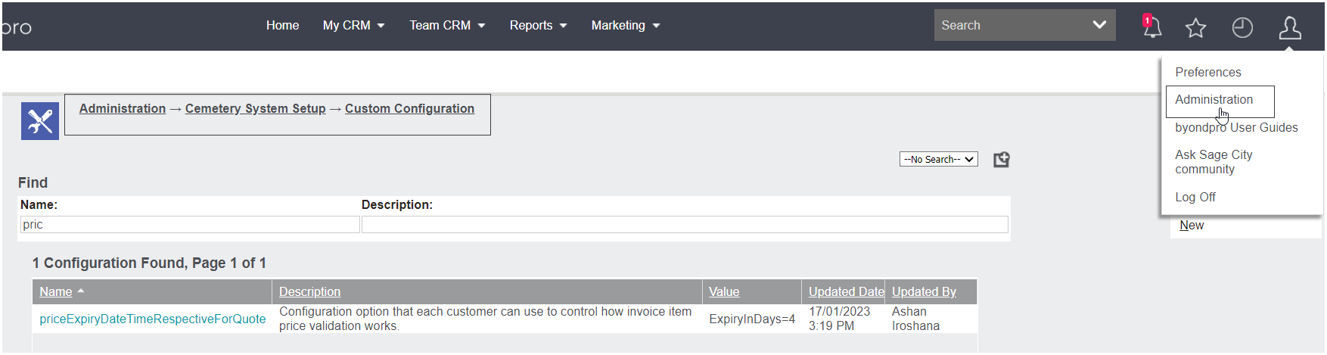Click the Name input field containing pric

190,225
